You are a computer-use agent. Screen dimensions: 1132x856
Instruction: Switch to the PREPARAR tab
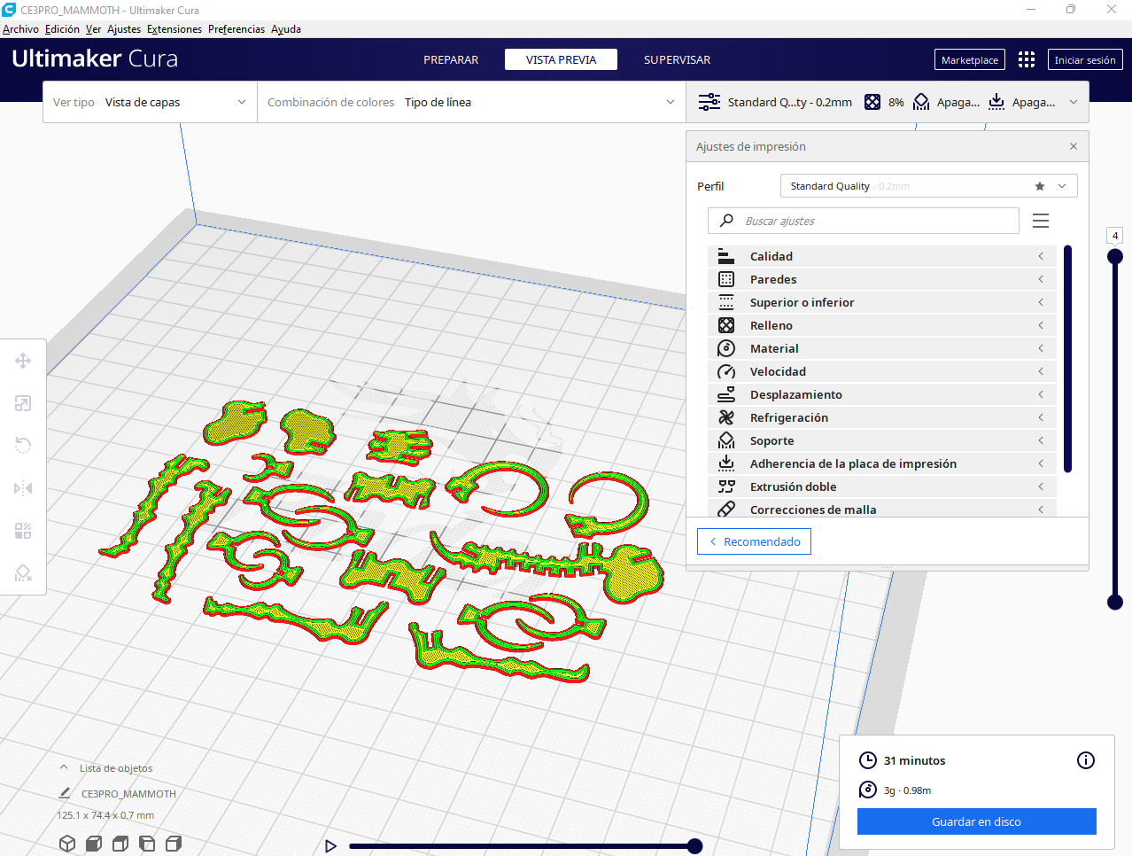pos(451,59)
